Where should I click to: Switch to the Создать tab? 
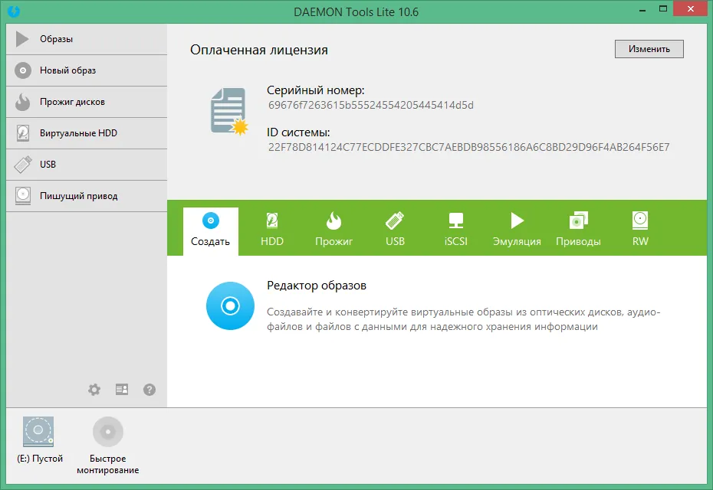click(211, 231)
